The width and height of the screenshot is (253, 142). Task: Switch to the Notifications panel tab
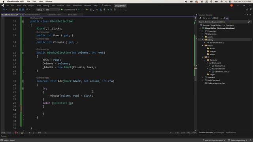coord(230,133)
